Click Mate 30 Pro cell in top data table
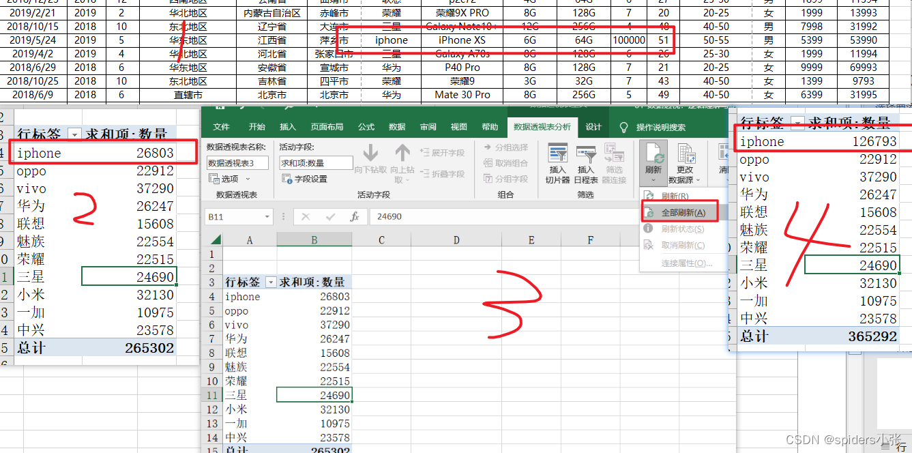Screen dimensions: 912x453 (x=462, y=95)
